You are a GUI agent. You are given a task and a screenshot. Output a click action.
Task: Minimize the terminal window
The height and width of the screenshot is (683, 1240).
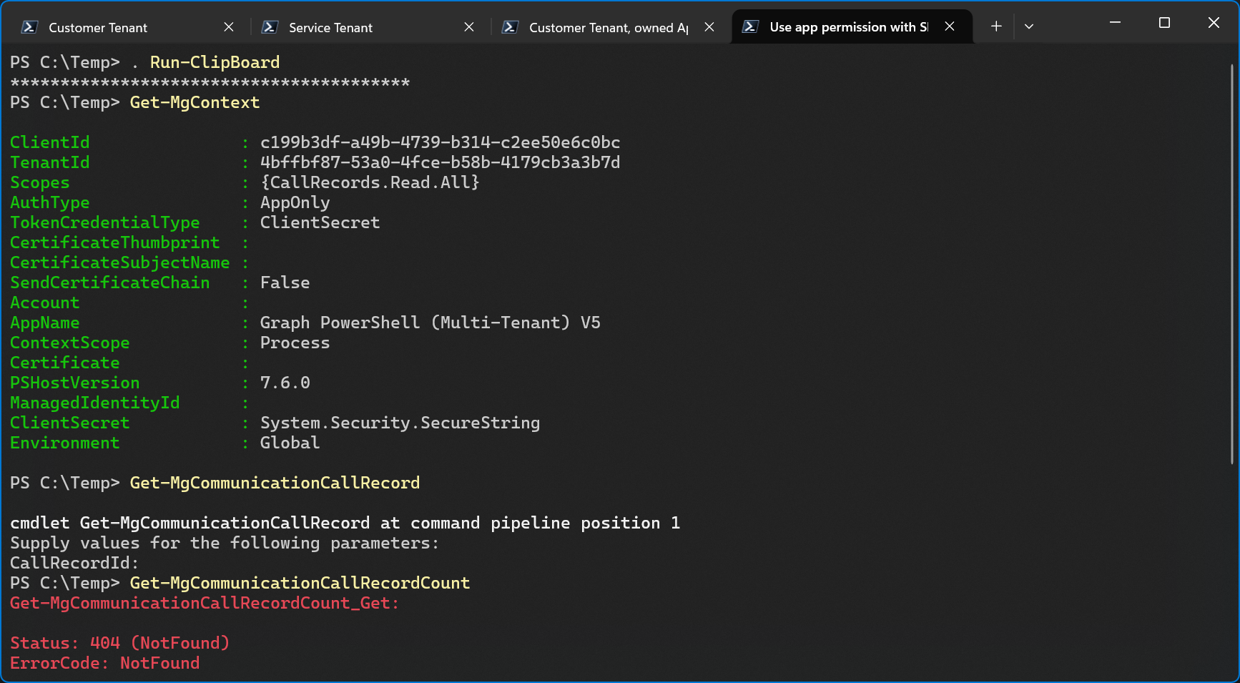coord(1115,22)
